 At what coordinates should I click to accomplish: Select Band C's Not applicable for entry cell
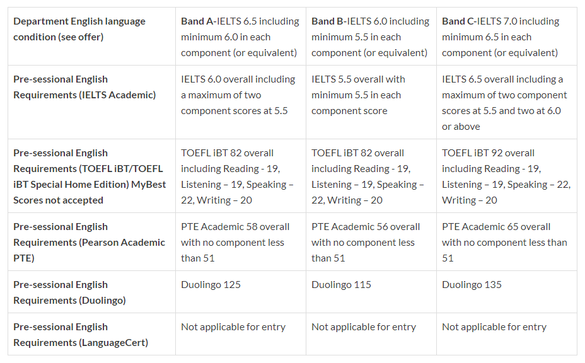494,327
